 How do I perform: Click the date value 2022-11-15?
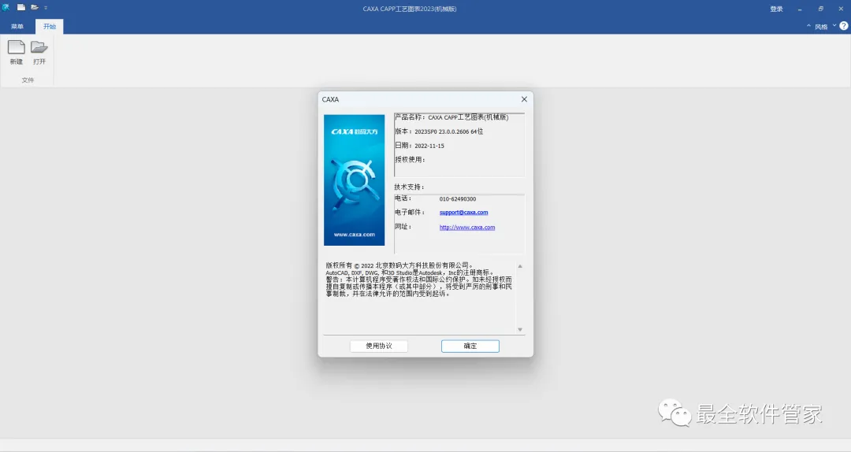coord(429,146)
